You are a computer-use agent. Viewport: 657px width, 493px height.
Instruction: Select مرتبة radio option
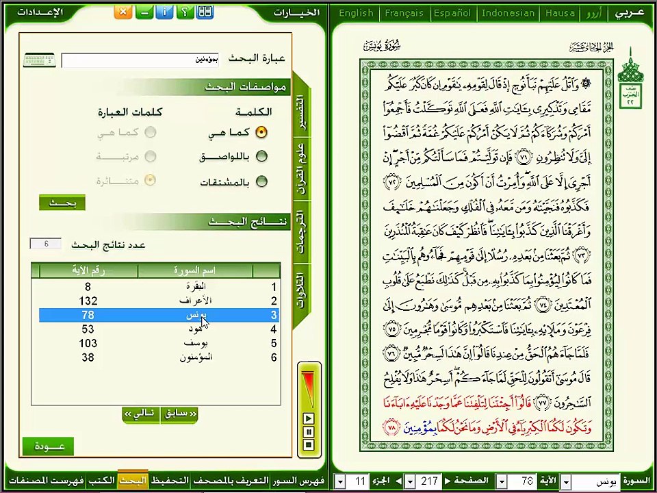[x=150, y=157]
